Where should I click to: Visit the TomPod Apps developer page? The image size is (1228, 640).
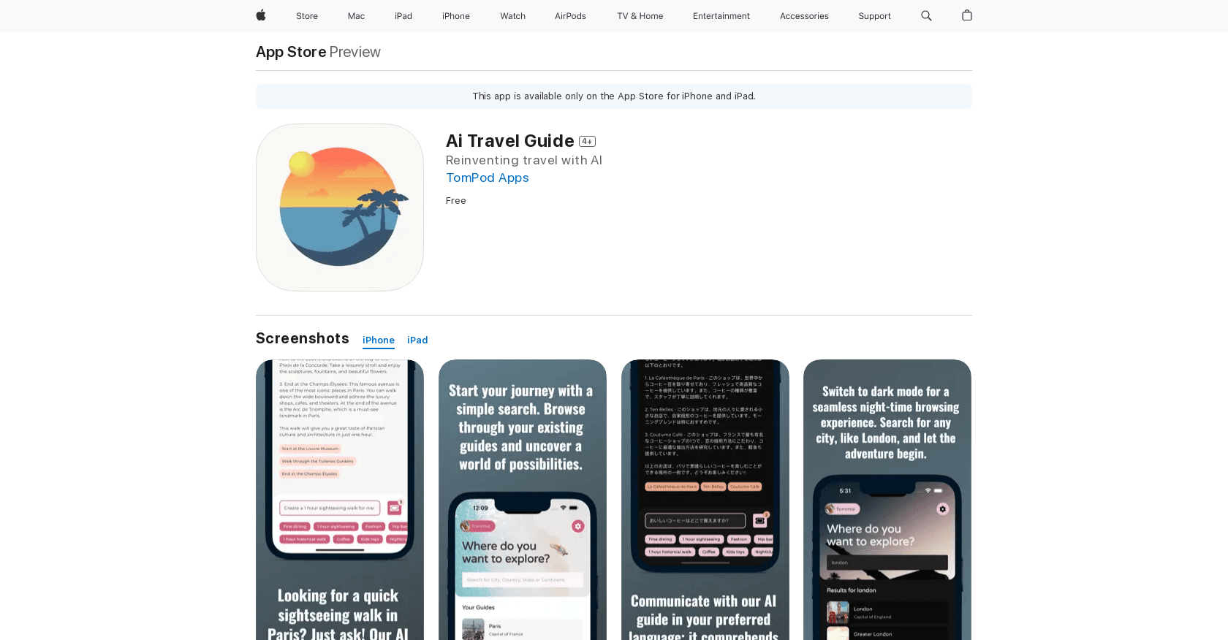[x=488, y=178]
